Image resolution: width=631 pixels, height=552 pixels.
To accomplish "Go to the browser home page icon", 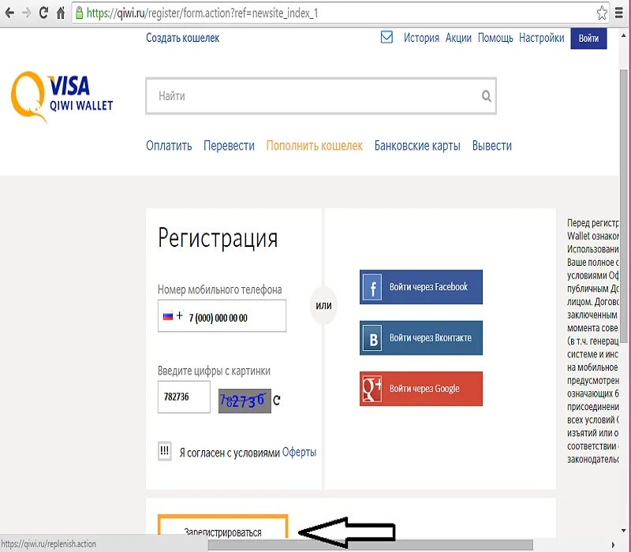I will (61, 13).
